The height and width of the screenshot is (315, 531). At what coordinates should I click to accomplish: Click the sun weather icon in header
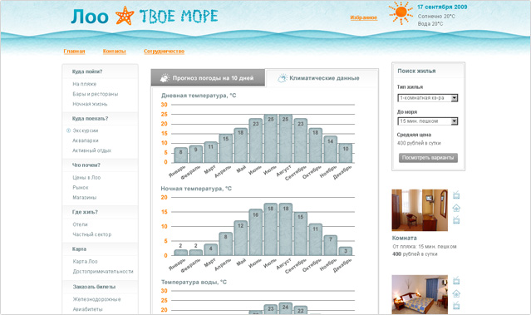401,12
